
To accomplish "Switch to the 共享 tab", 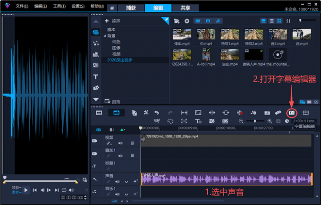I will (x=185, y=8).
